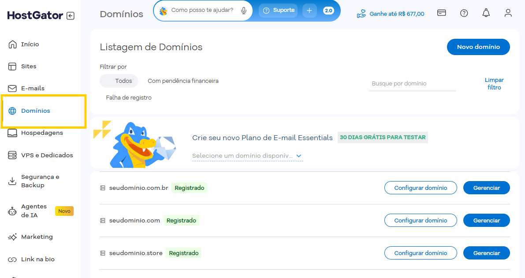Screen dimensions: 525x278
Task: Filter by Falha de registro
Action: tap(129, 97)
